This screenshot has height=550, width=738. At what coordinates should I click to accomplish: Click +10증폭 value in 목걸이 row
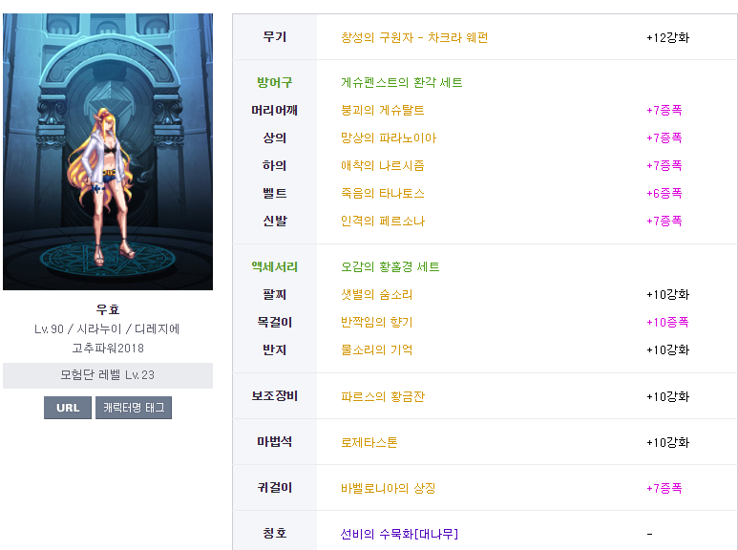[x=668, y=322]
